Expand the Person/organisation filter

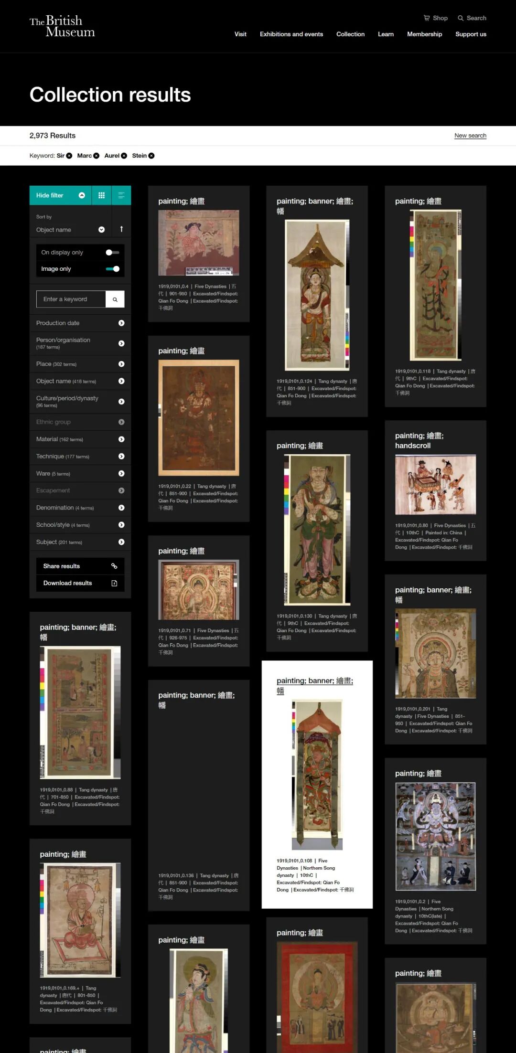[80, 343]
